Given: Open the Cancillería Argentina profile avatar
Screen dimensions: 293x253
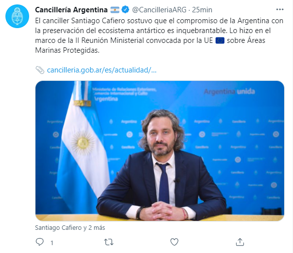Looking at the screenshot, I should click(17, 16).
